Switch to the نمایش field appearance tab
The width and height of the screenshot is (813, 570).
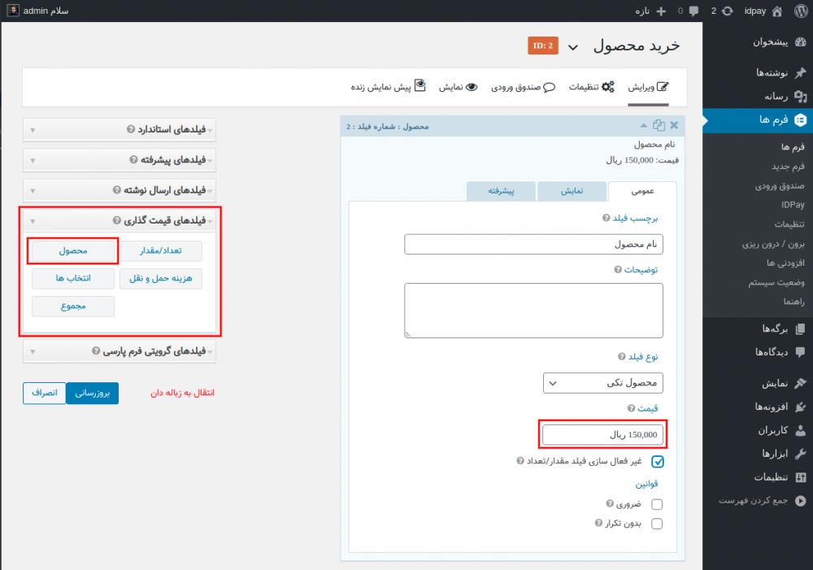(x=572, y=191)
